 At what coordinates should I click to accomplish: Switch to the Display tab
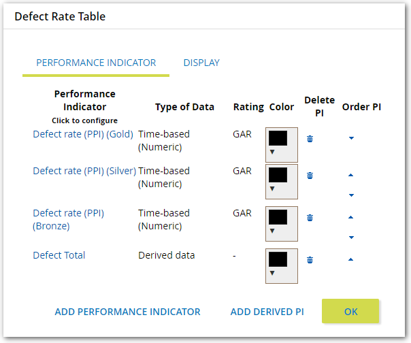(201, 63)
